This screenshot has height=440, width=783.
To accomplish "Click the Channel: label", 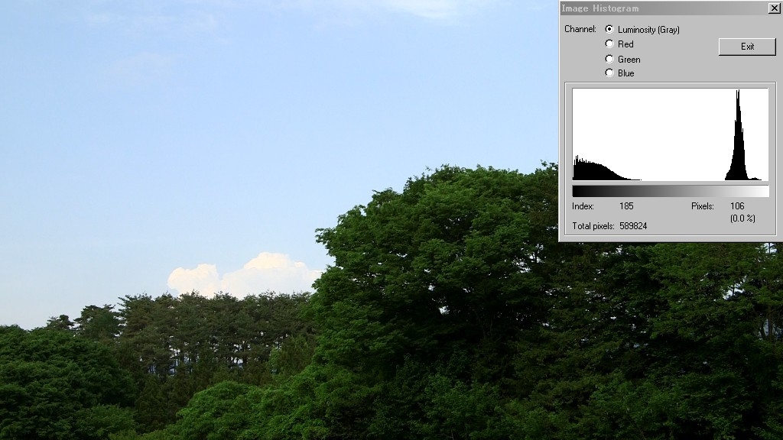I will point(580,29).
